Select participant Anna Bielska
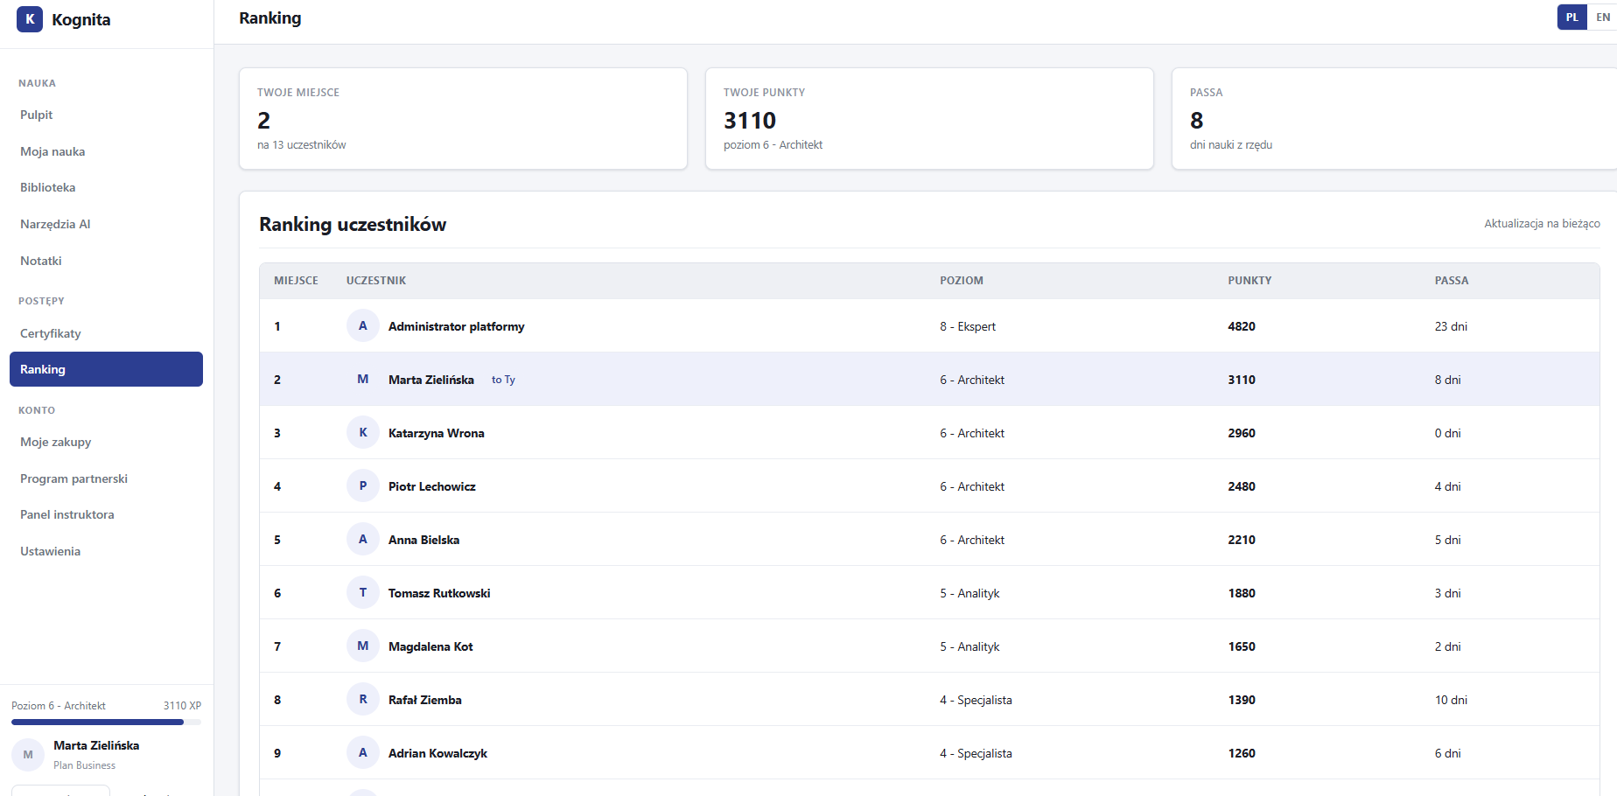This screenshot has height=796, width=1617. coord(424,540)
